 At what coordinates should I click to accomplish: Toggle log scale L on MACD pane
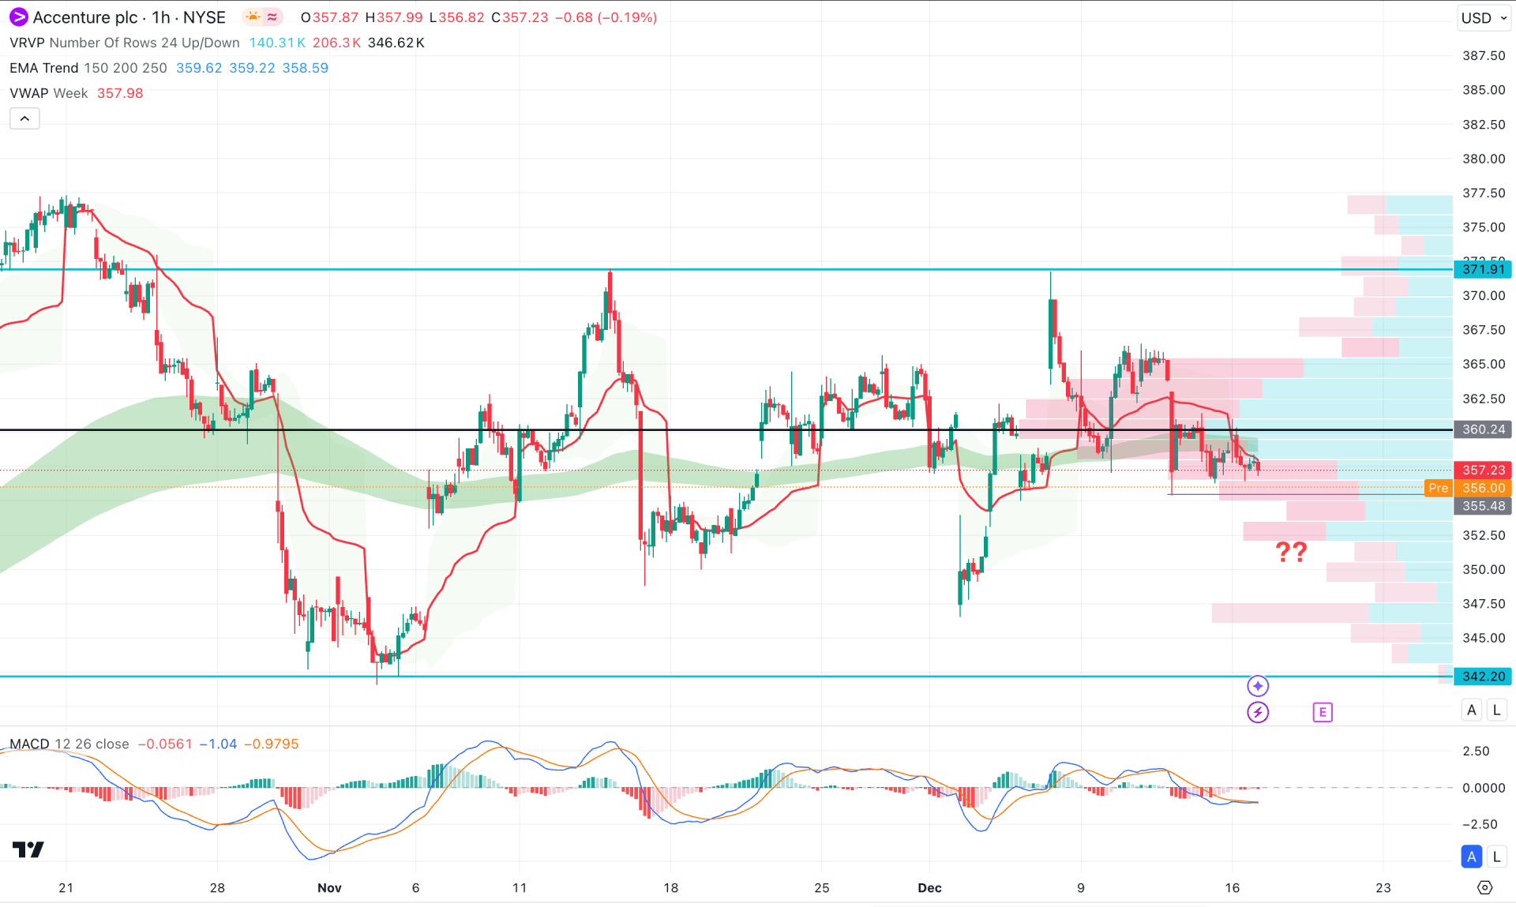1496,856
